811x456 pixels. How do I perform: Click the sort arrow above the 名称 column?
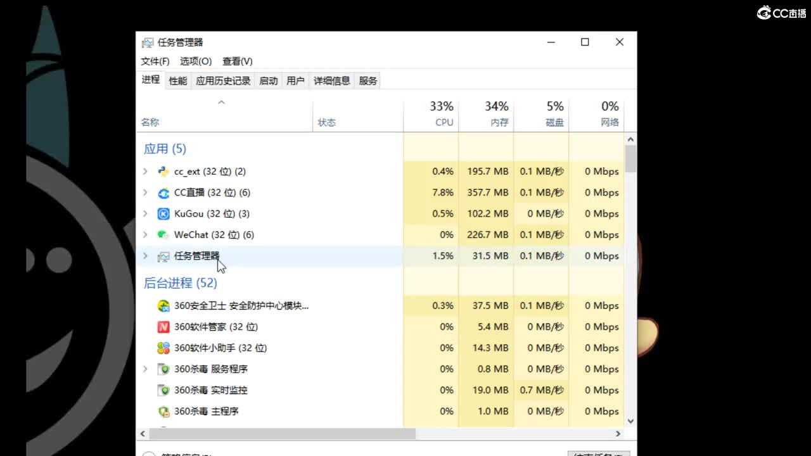coord(221,102)
